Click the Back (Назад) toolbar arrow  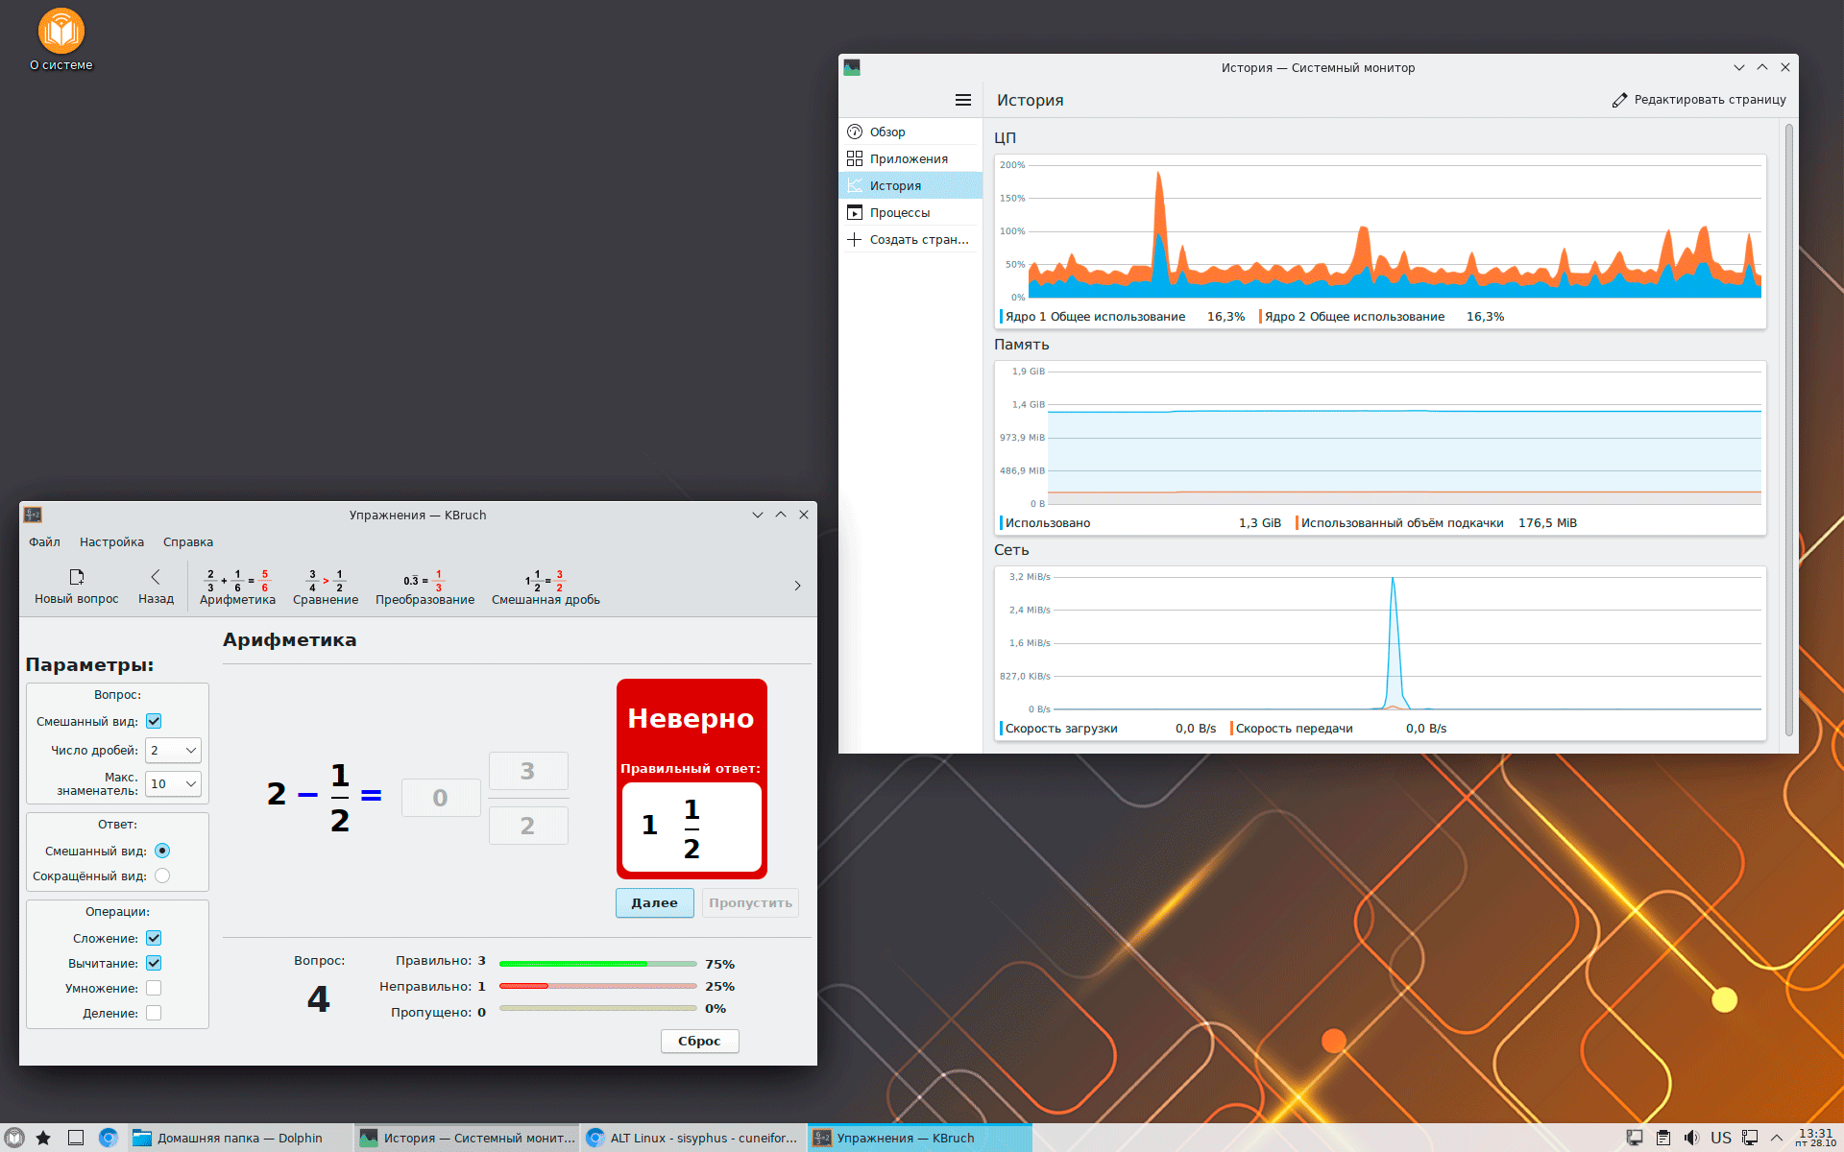[156, 577]
